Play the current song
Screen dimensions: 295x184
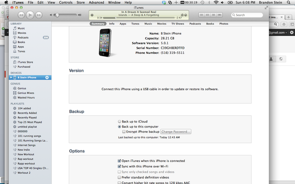point(30,15)
